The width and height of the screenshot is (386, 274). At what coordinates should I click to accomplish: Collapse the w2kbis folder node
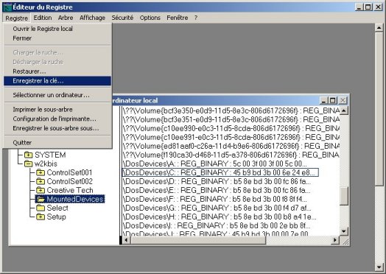(x=29, y=164)
